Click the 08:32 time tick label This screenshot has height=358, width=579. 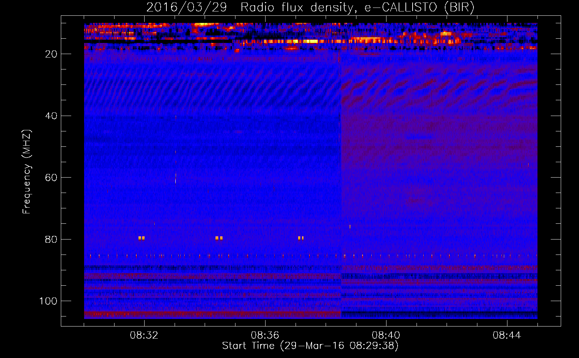coord(144,335)
